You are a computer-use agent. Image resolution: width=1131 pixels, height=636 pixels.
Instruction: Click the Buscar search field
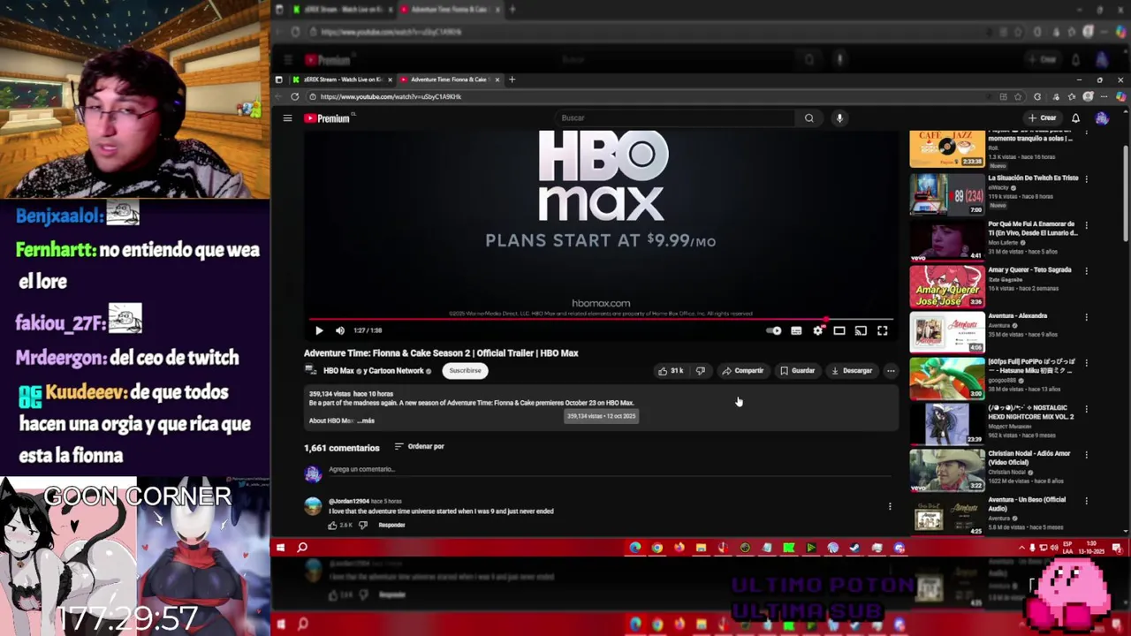[x=676, y=117]
